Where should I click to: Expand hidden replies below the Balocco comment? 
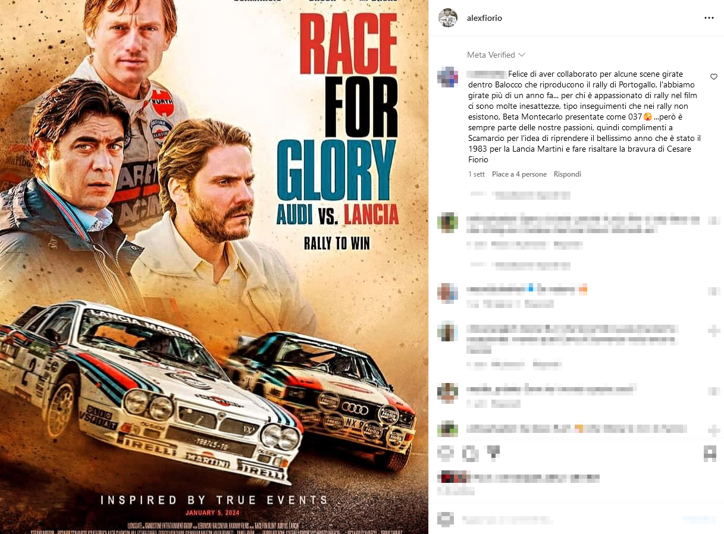519,194
